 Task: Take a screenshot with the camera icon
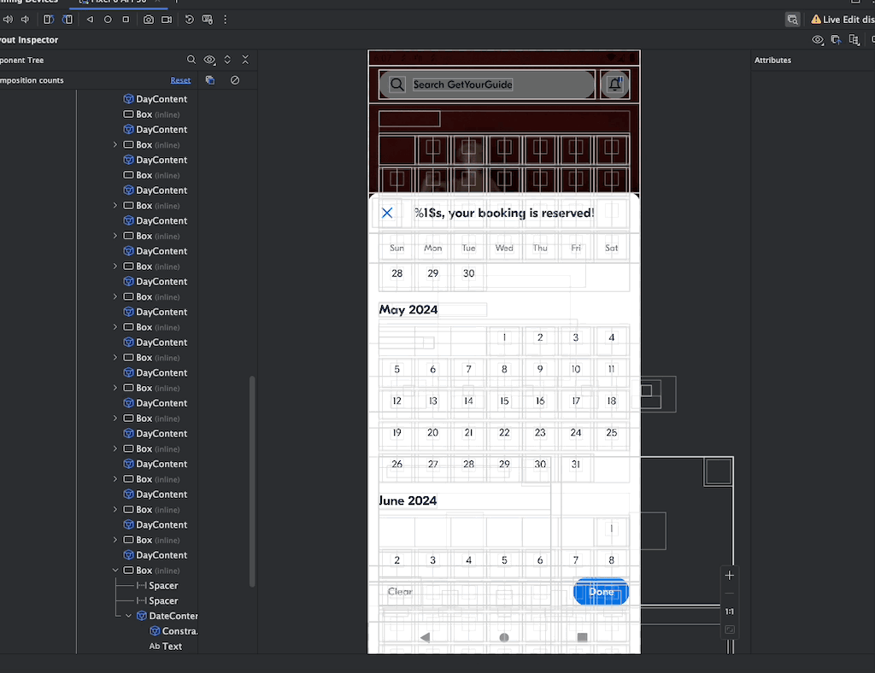pyautogui.click(x=149, y=20)
